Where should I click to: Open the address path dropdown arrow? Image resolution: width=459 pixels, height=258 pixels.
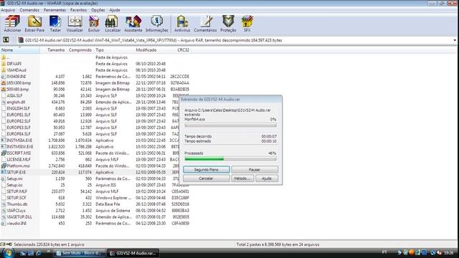[455, 40]
